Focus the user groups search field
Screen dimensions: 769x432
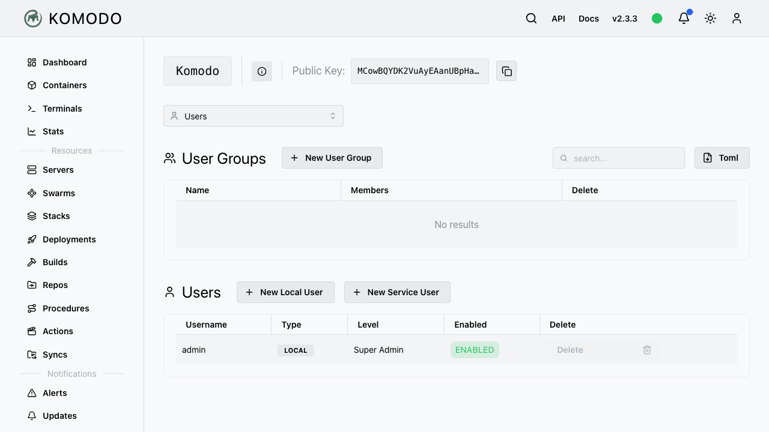(619, 158)
